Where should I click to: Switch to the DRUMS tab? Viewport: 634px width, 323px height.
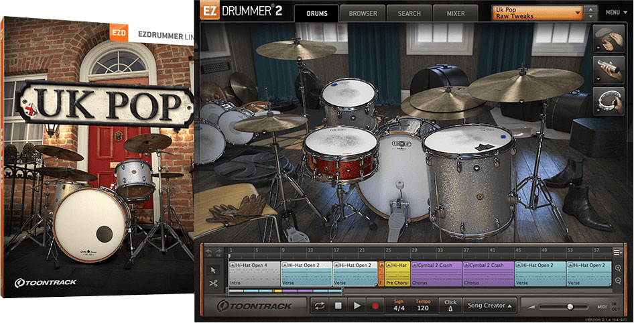[x=316, y=13]
